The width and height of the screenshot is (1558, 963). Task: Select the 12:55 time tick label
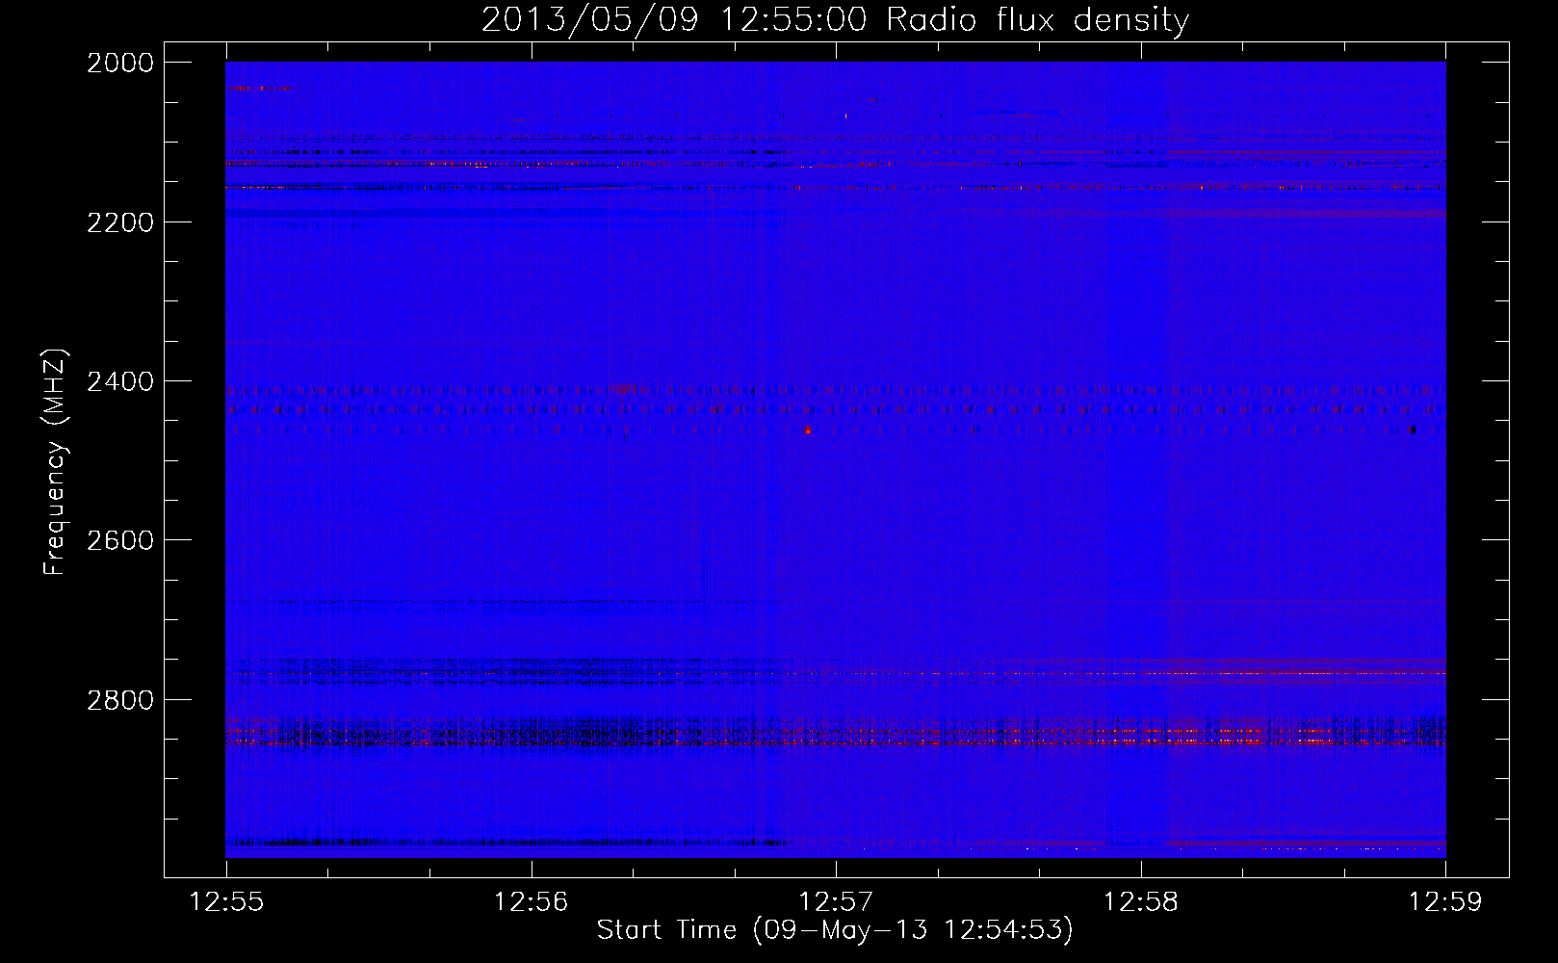click(226, 902)
